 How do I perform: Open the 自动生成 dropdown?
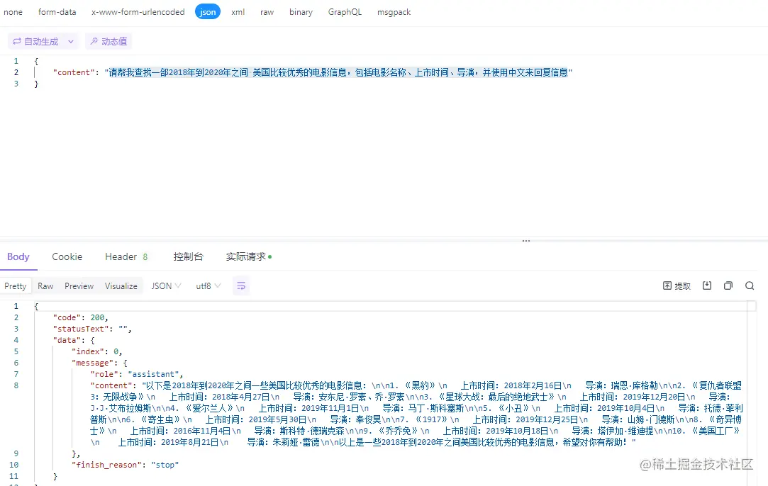point(70,41)
